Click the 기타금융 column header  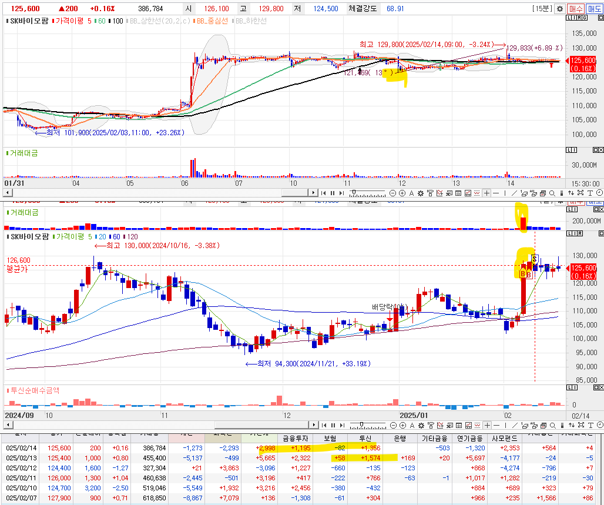(x=435, y=439)
